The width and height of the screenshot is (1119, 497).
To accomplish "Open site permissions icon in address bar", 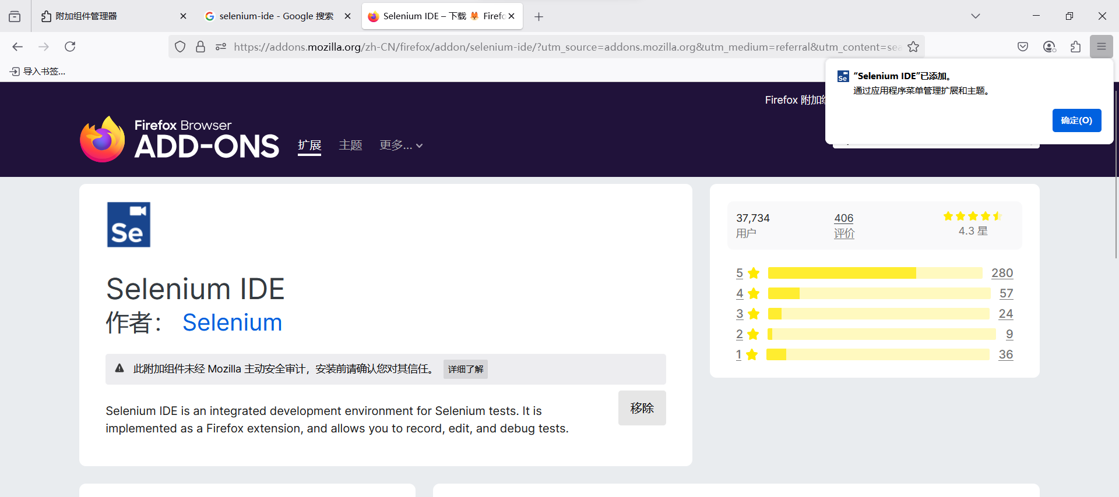I will click(x=221, y=47).
